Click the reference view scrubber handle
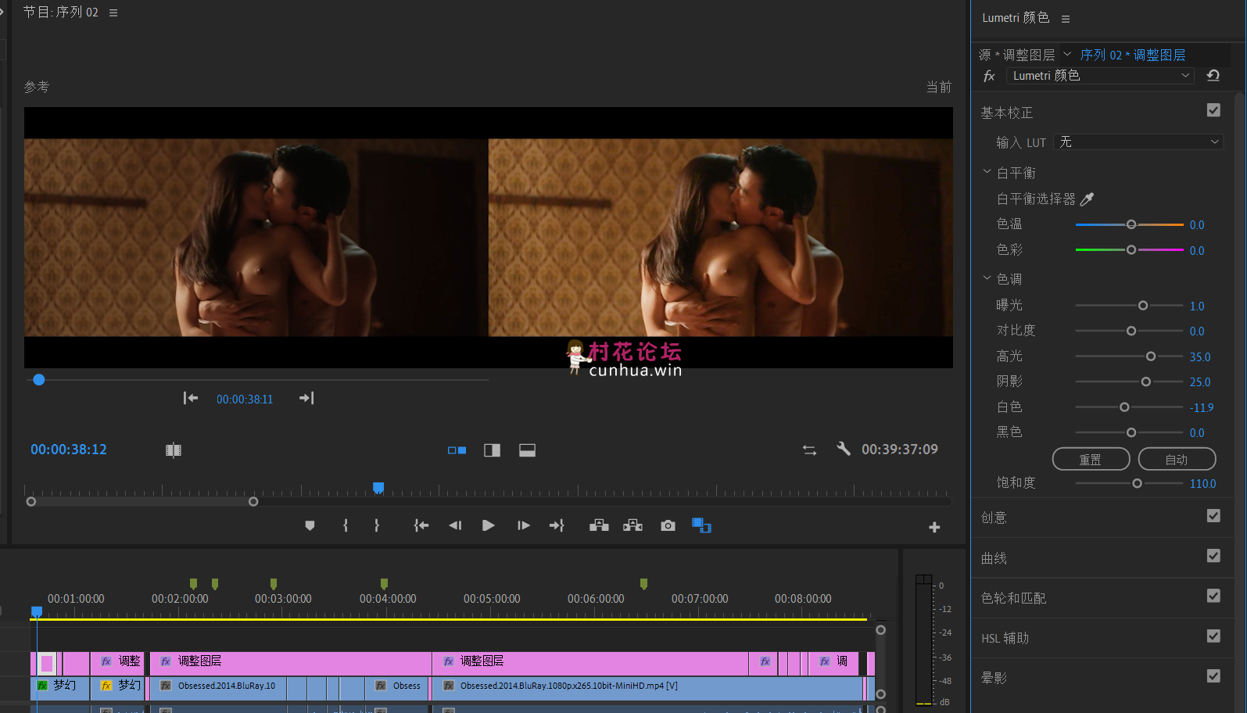1247x713 pixels. tap(39, 380)
